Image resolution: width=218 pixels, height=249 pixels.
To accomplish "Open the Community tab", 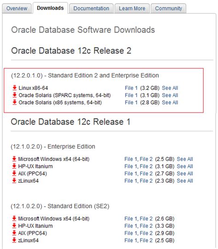I will click(168, 8).
